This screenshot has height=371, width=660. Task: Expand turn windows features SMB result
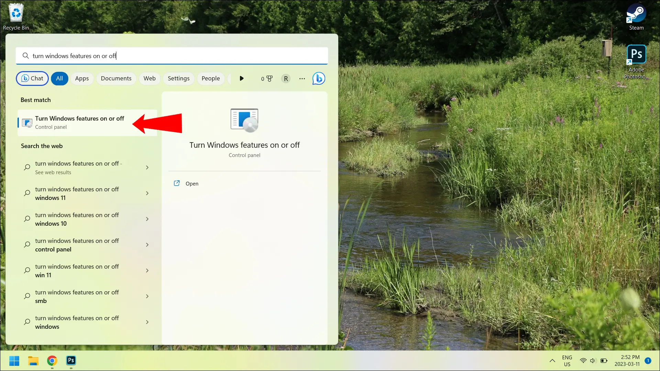pyautogui.click(x=147, y=296)
